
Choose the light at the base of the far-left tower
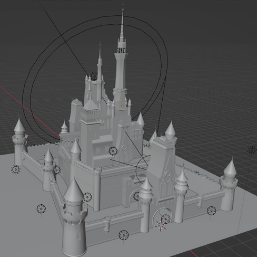point(16,169)
